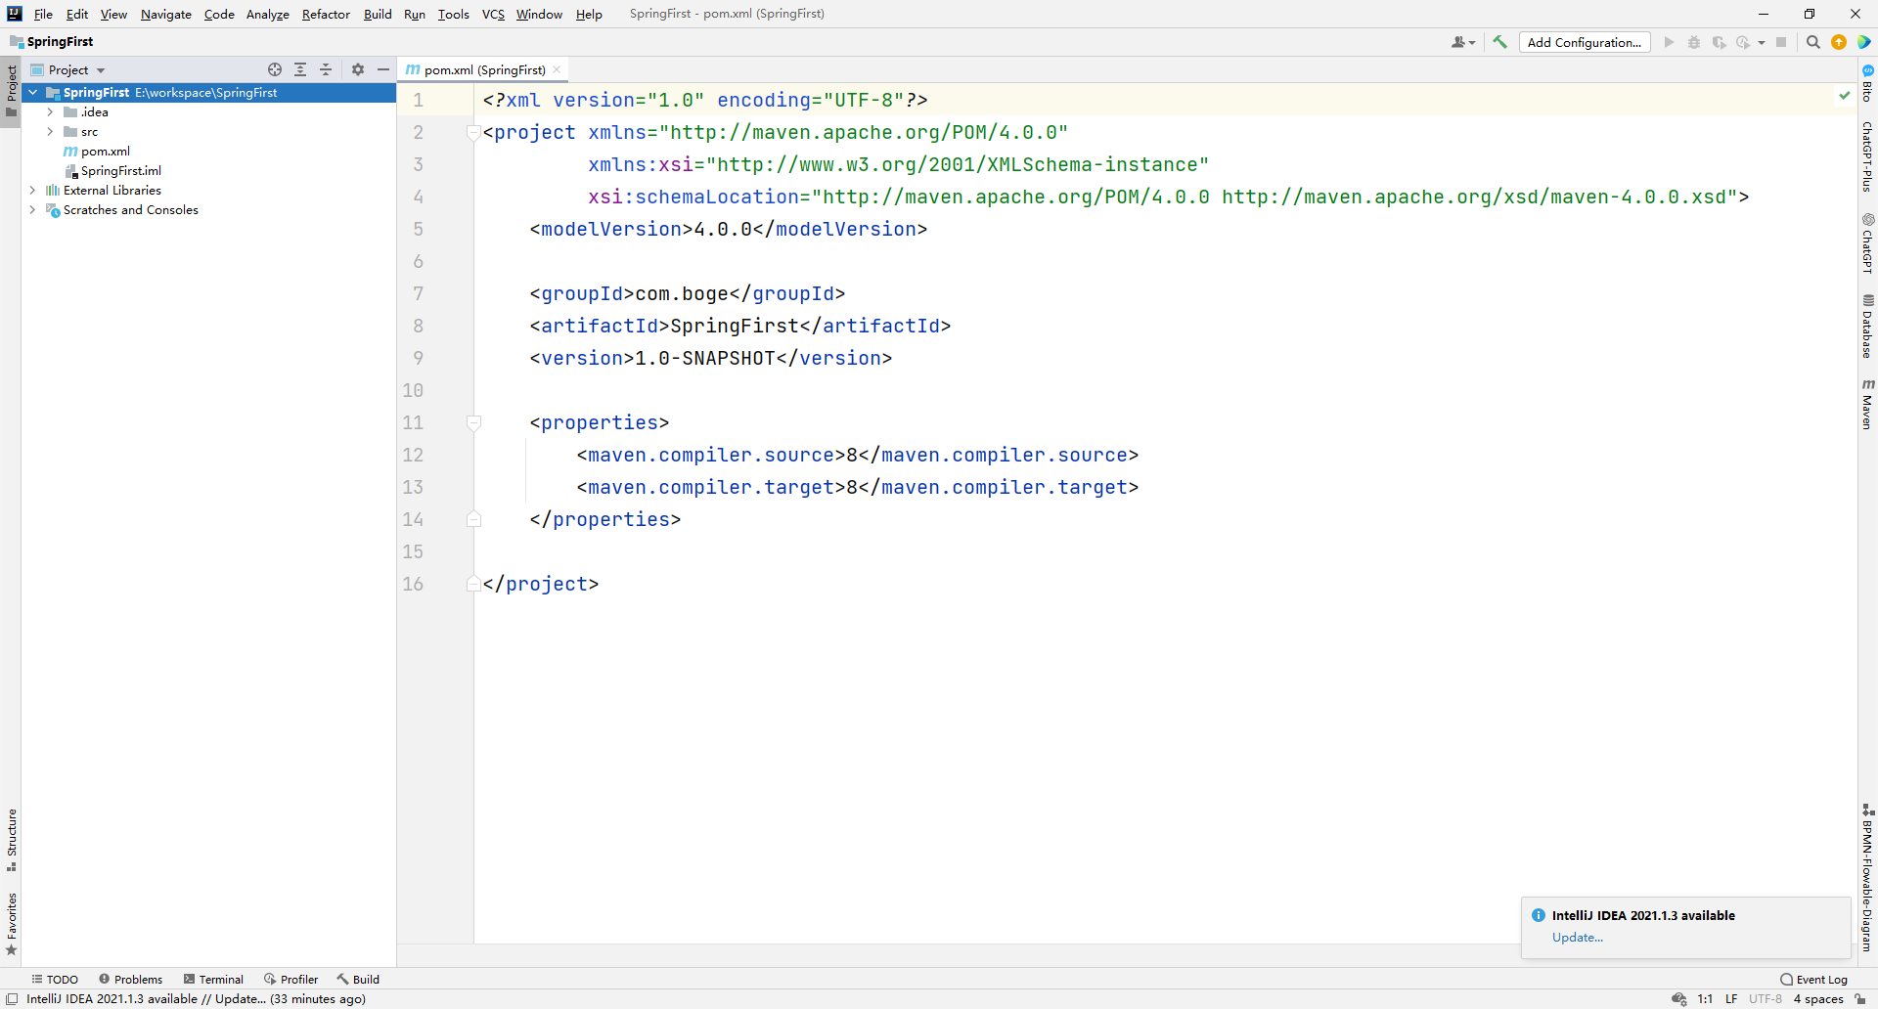Open the Maven tool window

pyautogui.click(x=1867, y=404)
